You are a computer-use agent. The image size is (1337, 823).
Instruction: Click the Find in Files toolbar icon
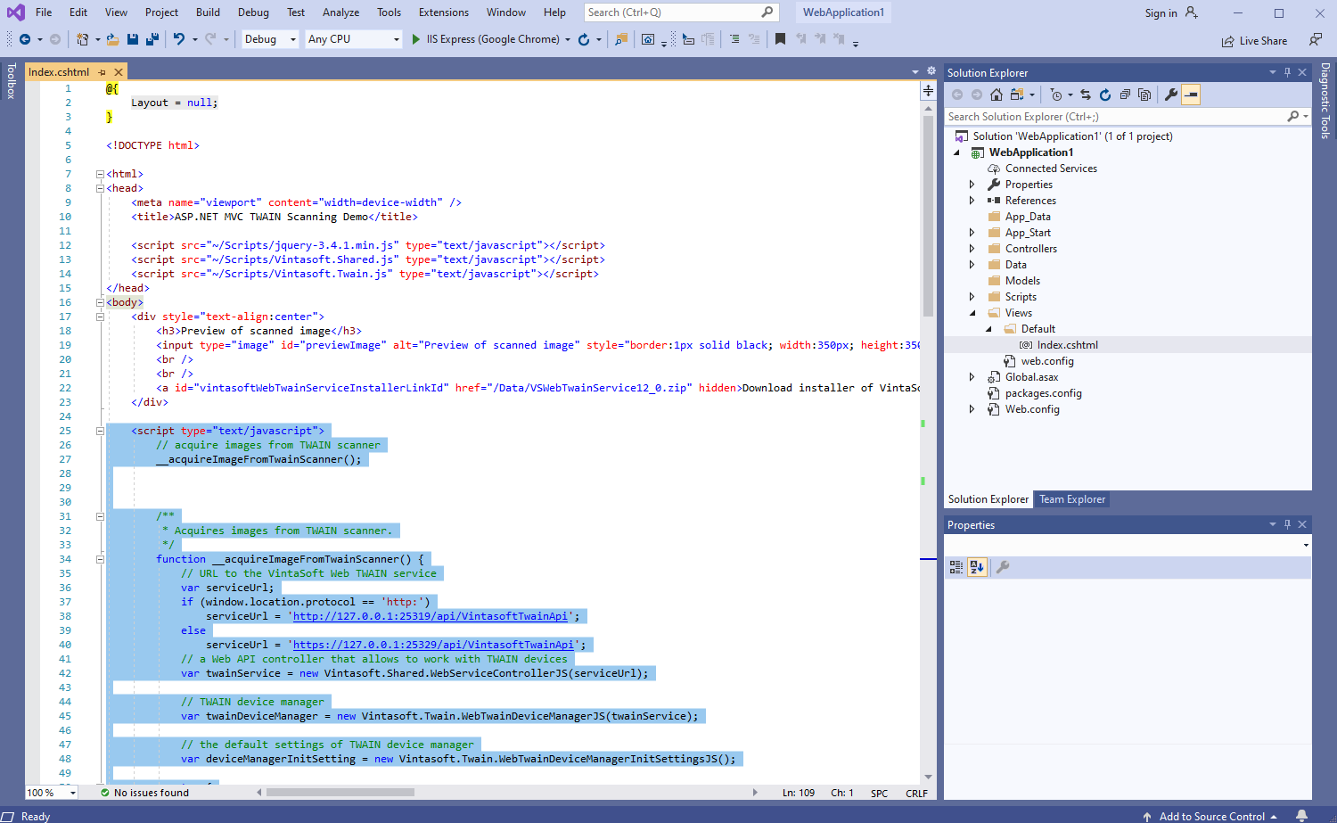coord(621,39)
